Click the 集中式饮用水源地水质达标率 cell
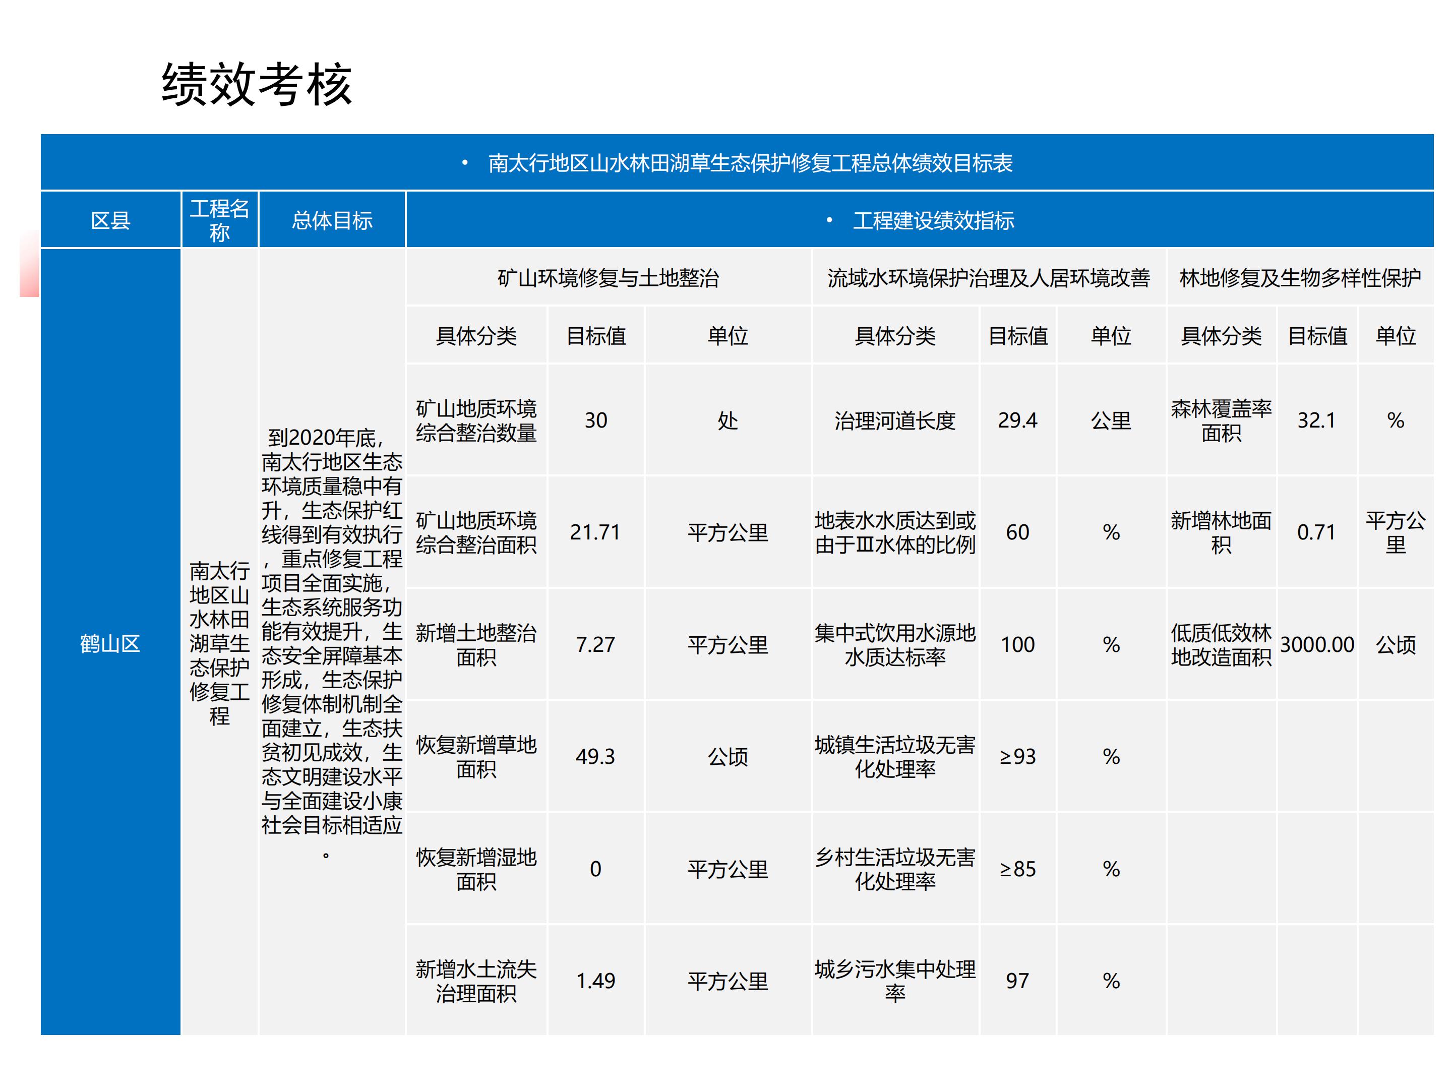This screenshot has width=1452, height=1089. (x=895, y=645)
